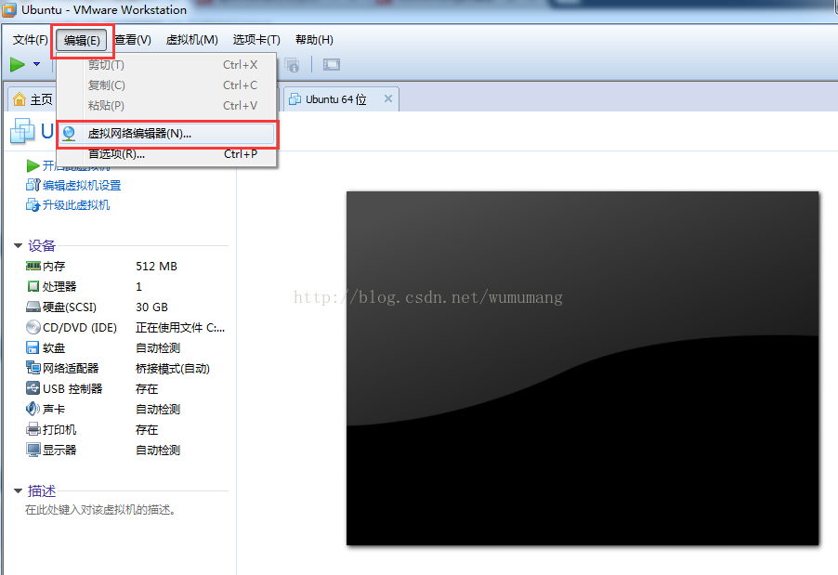Click the 硬盘(SCSI) hard disk icon
This screenshot has height=575, width=838.
click(x=33, y=307)
